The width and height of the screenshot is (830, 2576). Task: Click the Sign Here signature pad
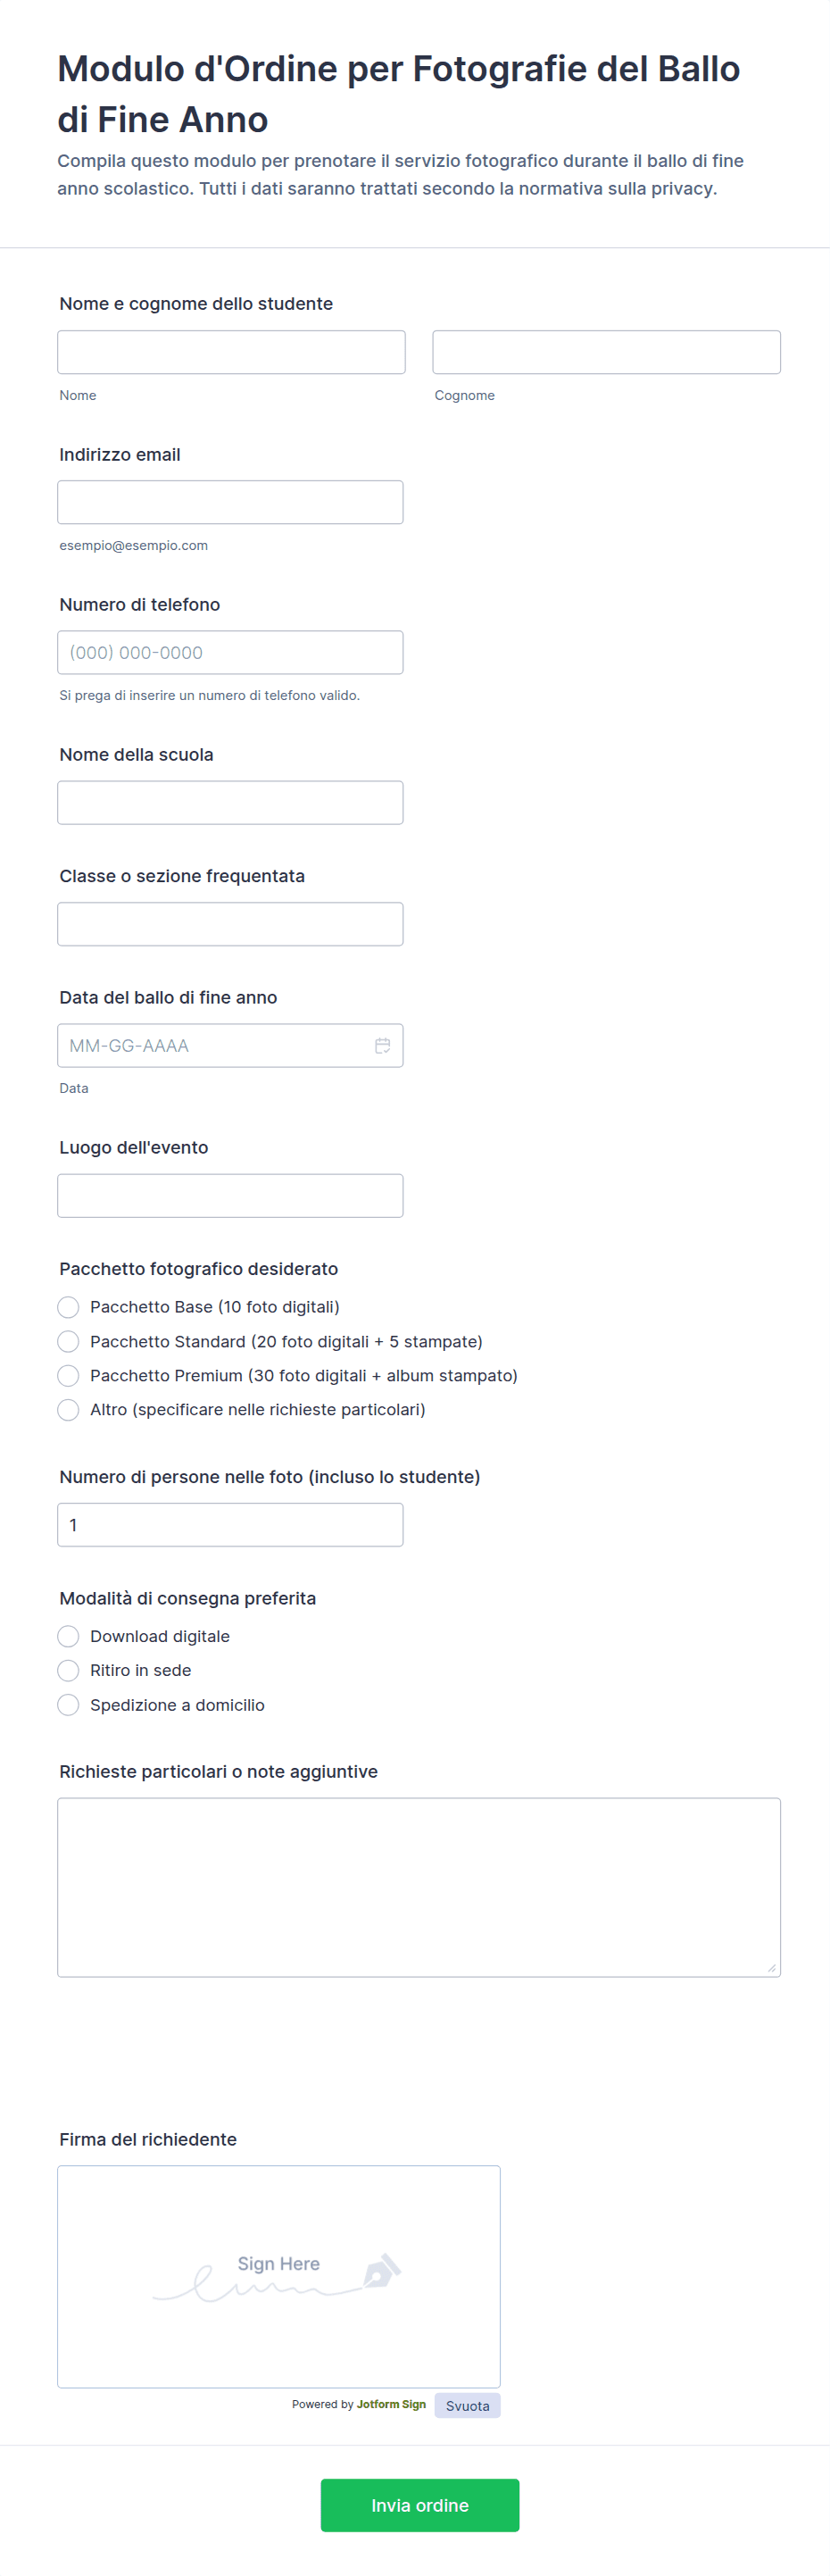point(278,2276)
